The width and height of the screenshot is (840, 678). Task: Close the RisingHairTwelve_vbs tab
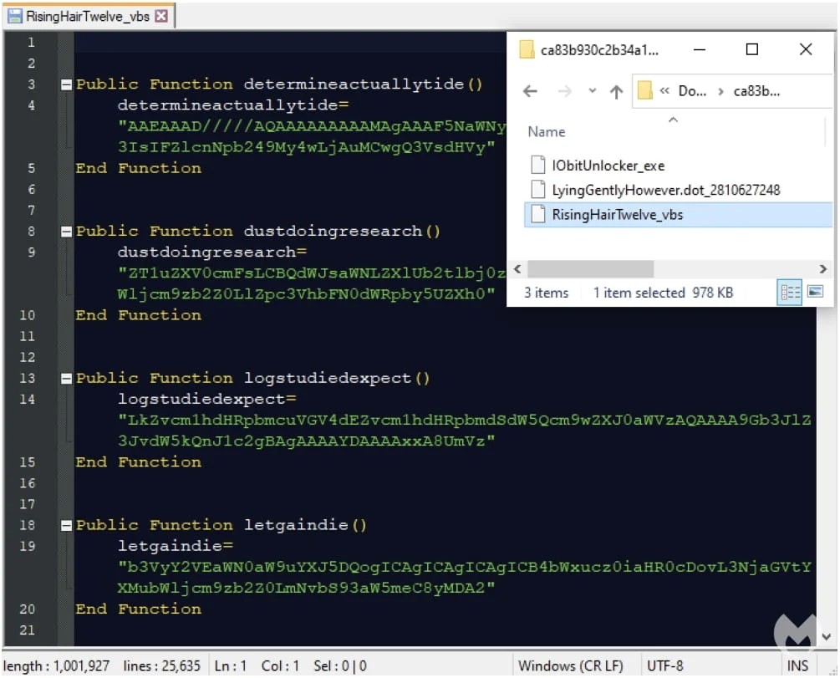161,16
